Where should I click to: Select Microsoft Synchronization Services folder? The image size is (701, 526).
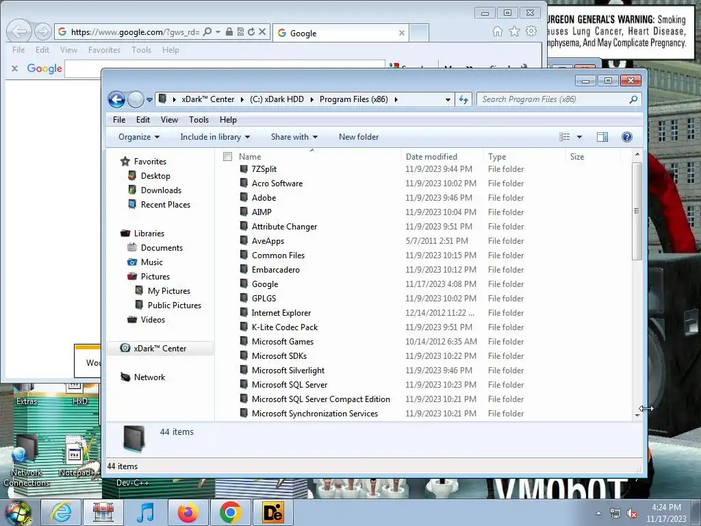[315, 413]
